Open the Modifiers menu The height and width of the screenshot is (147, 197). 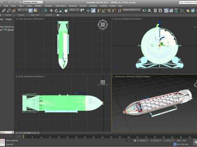[38, 6]
